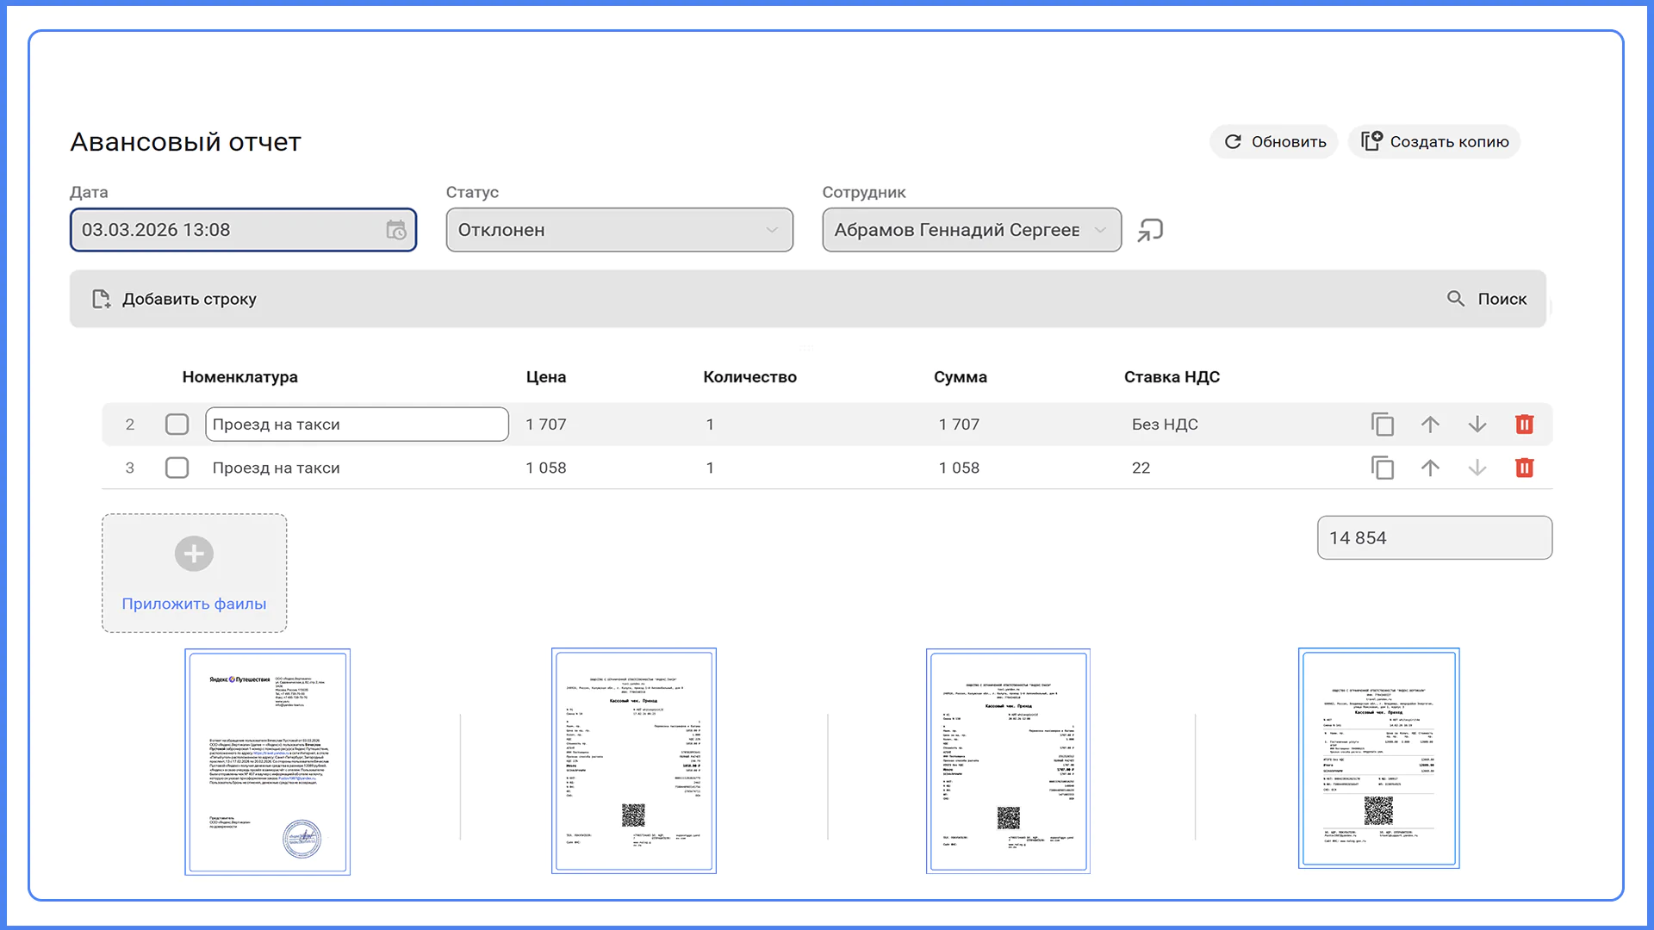Delete row 3 with red trash icon
The image size is (1654, 930).
tap(1525, 468)
